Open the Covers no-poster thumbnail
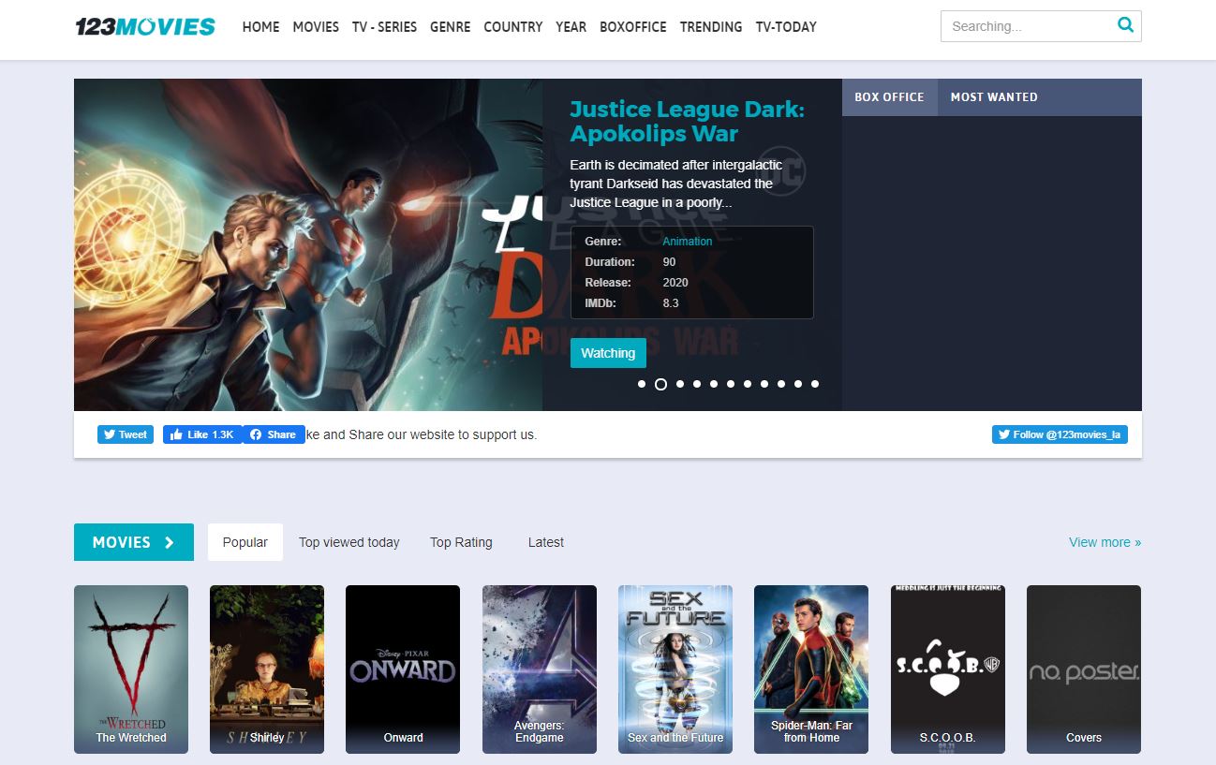Screen dimensions: 1216x765 coord(1084,669)
